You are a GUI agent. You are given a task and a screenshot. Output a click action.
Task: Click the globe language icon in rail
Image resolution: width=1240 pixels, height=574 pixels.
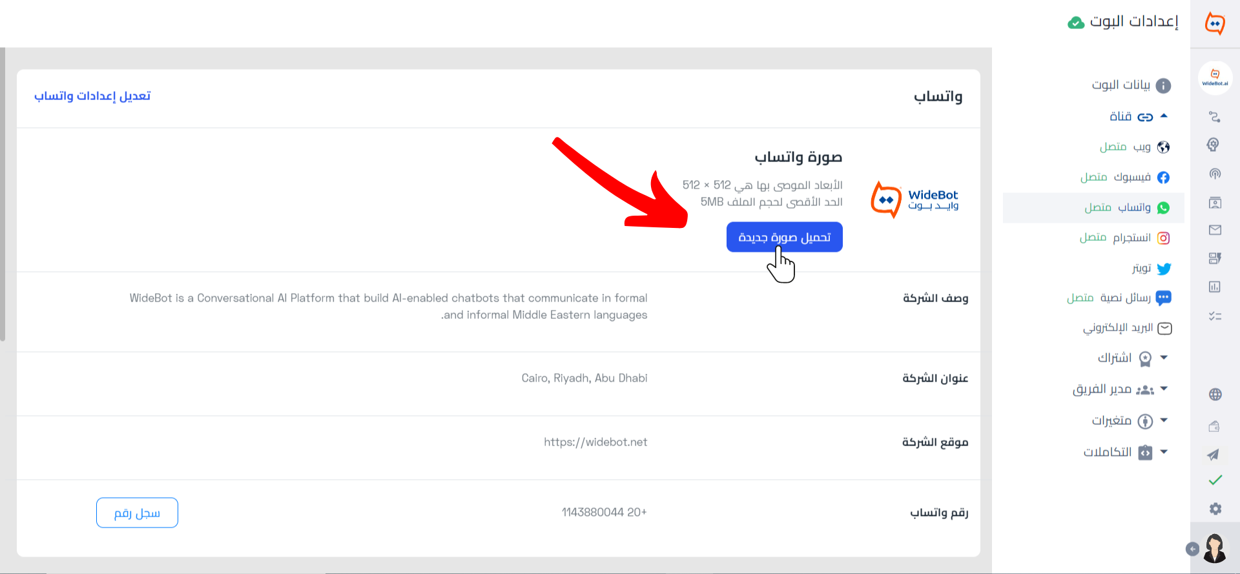tap(1215, 395)
